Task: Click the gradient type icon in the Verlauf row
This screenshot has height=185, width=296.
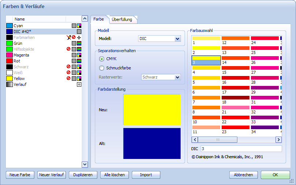Action: pyautogui.click(x=79, y=84)
